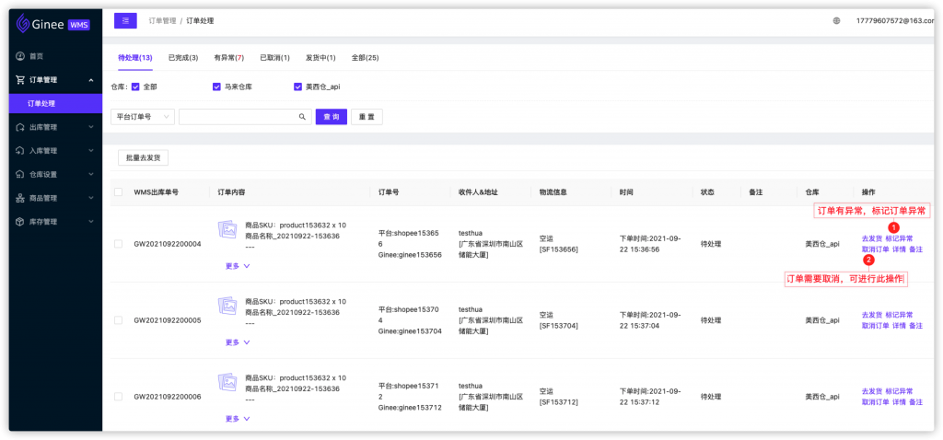The image size is (943, 440).
Task: Click the 库存管理 box icon
Action: tap(20, 221)
